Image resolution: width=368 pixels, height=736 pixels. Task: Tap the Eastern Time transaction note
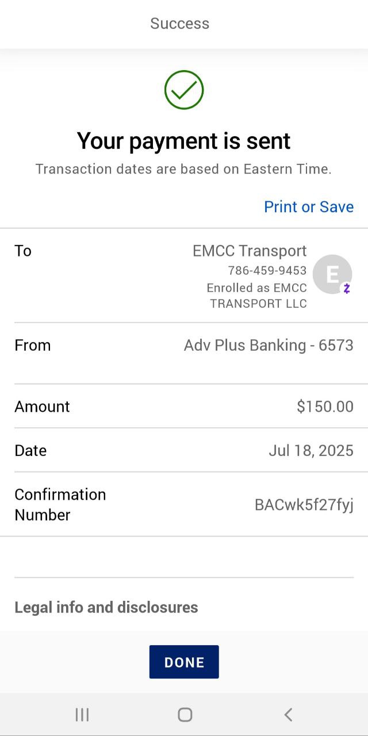[183, 169]
